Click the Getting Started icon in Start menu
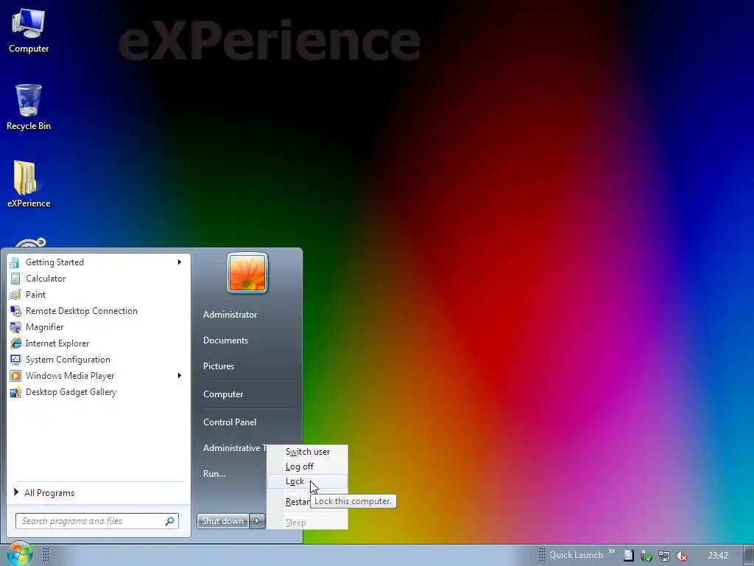 (15, 262)
